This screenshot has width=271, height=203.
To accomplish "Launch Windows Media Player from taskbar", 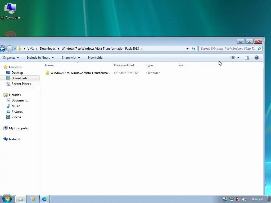I will [x=33, y=199].
